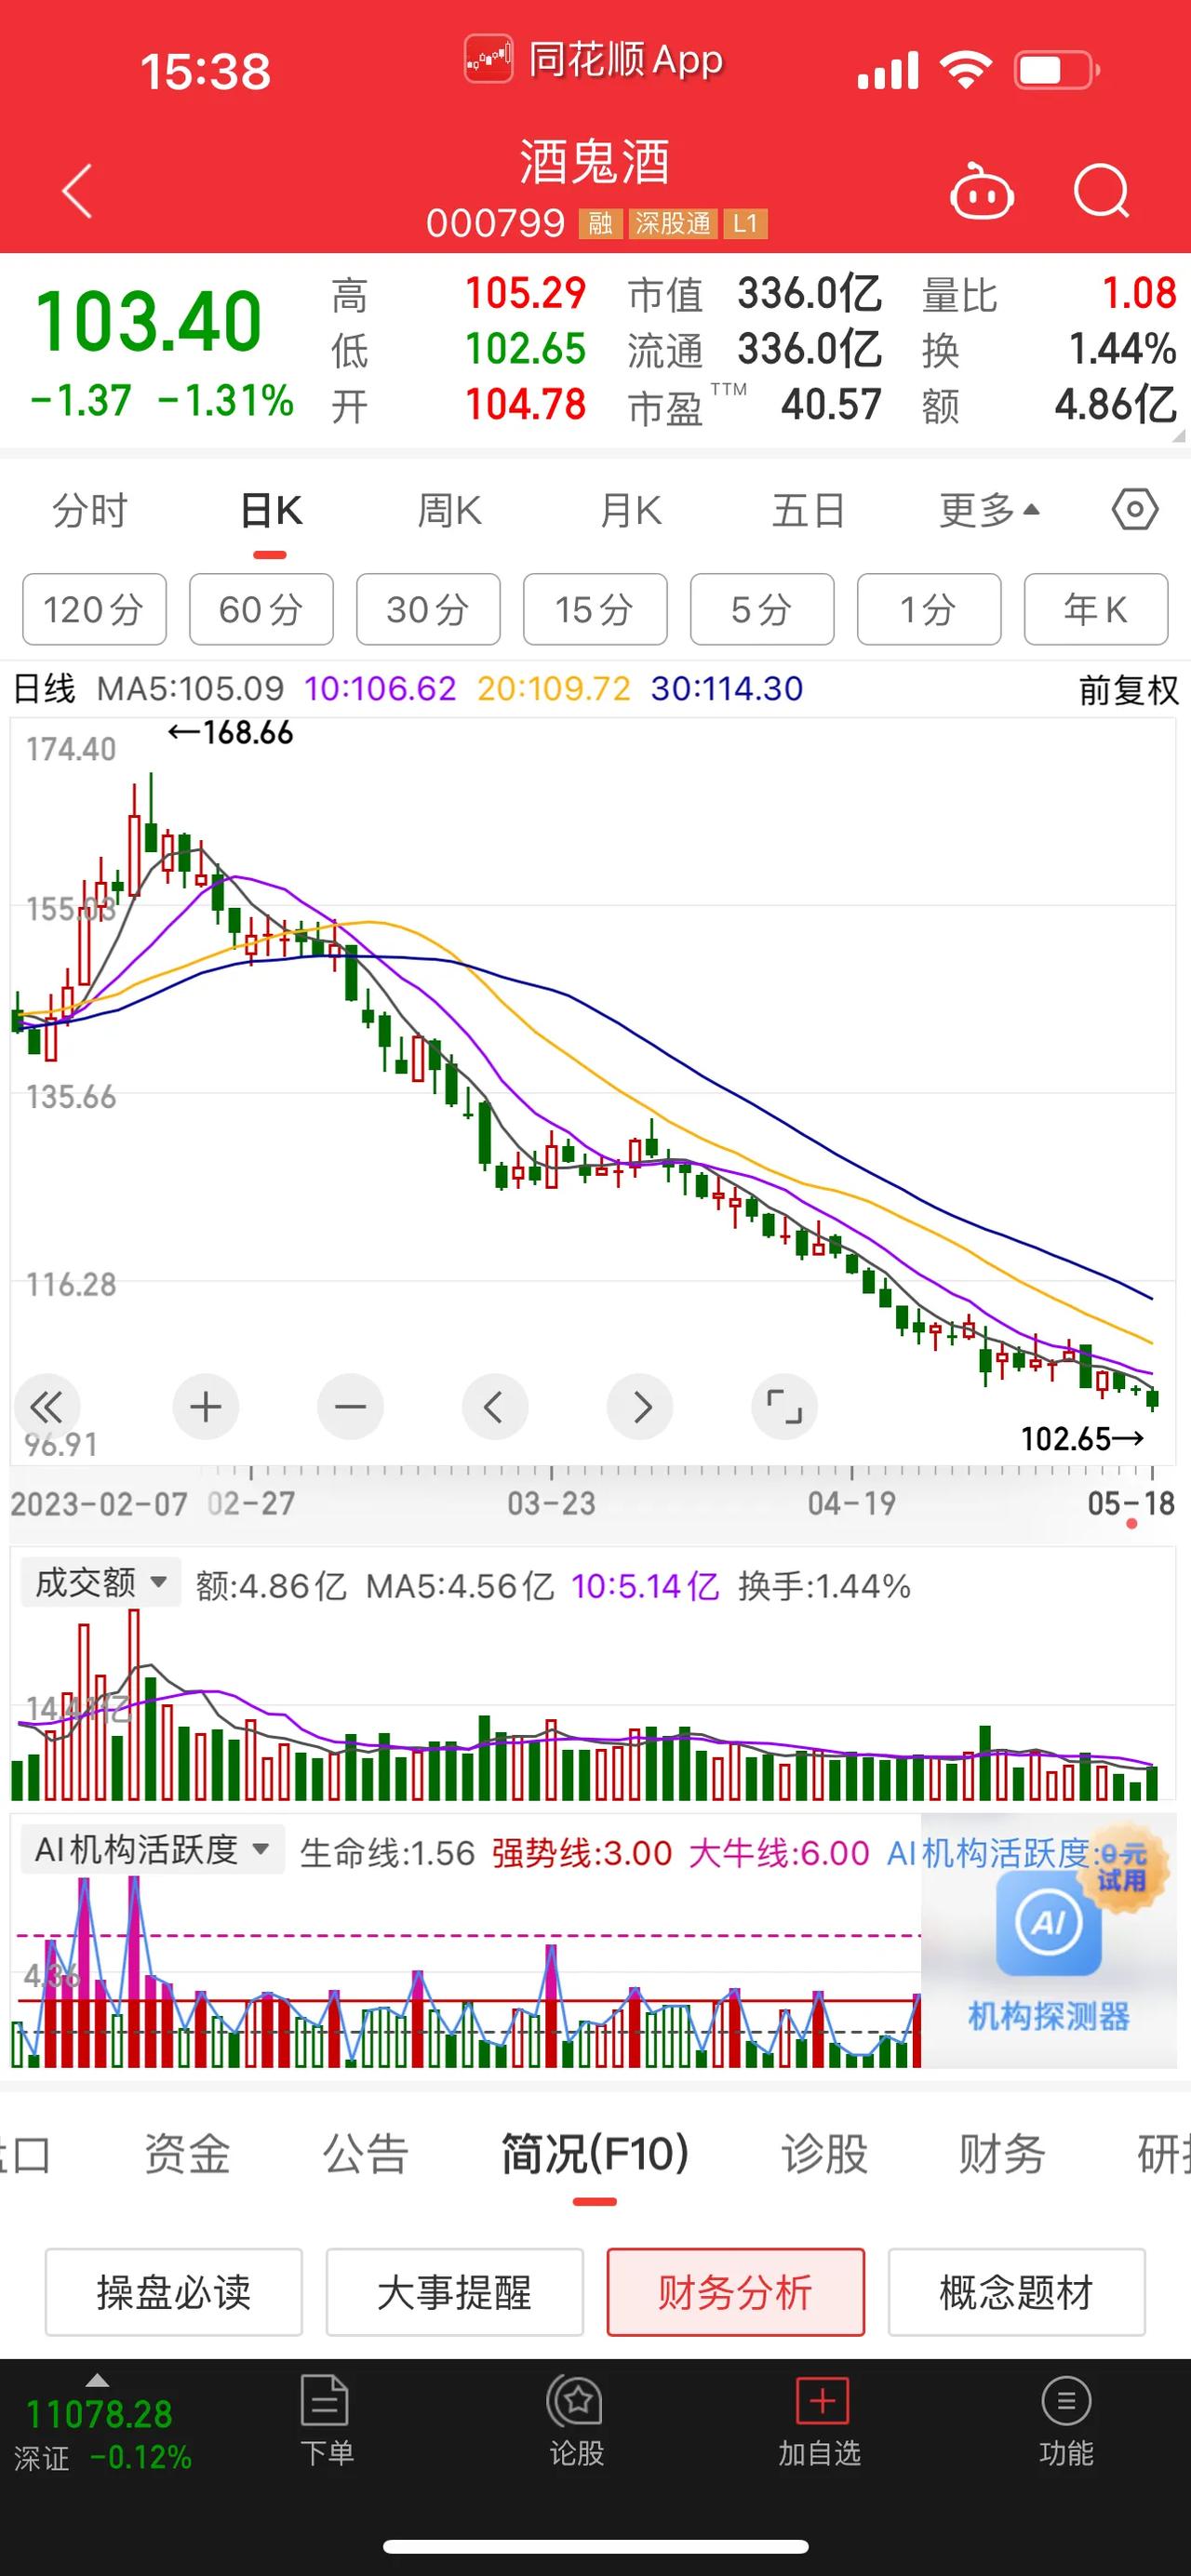Select 15分 period

[595, 609]
